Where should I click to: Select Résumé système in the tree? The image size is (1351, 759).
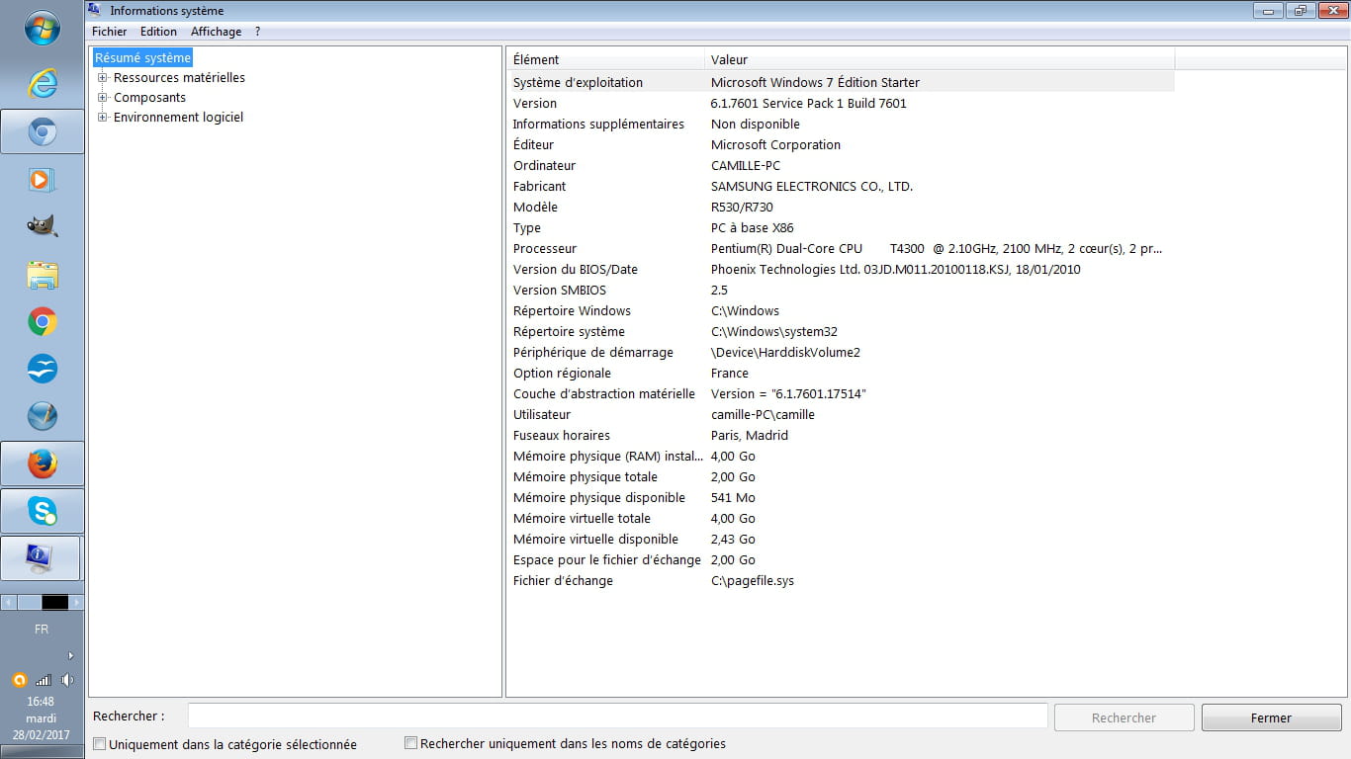(x=143, y=57)
